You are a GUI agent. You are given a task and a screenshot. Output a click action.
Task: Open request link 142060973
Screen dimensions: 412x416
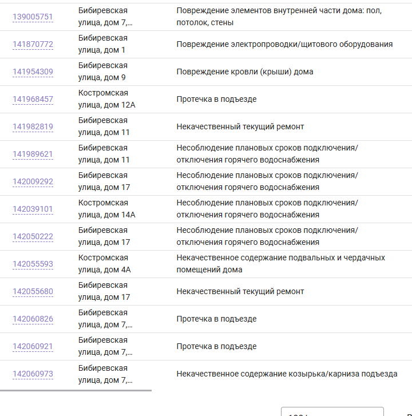33,374
